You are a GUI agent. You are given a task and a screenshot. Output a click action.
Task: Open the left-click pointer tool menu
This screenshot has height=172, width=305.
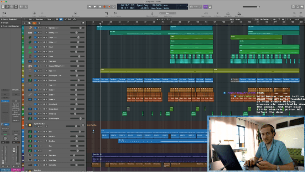point(157,20)
